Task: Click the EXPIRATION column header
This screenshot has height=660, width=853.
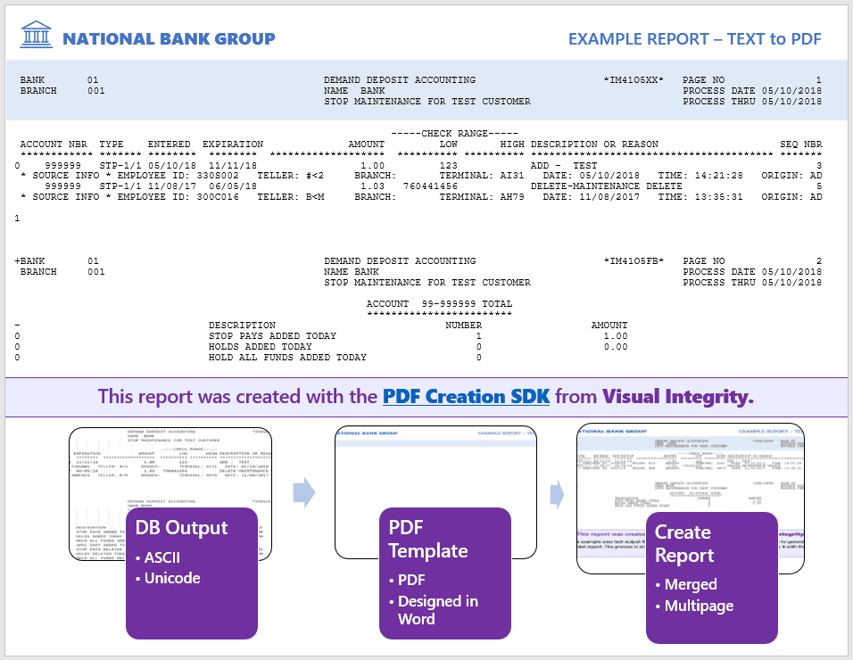Action: (233, 144)
